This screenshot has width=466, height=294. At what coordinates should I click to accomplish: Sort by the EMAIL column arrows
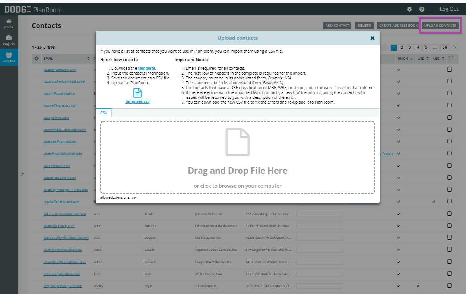pos(88,59)
